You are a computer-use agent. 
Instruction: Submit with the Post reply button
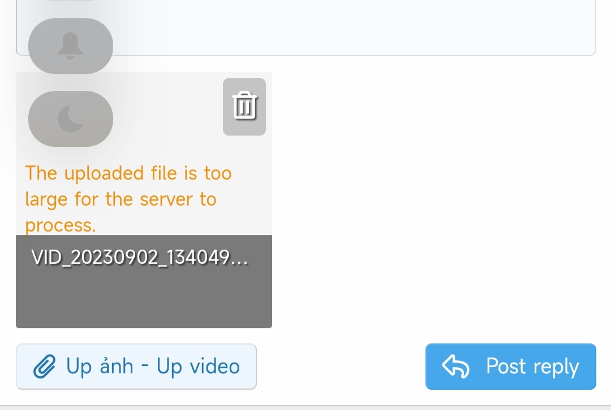coord(510,367)
